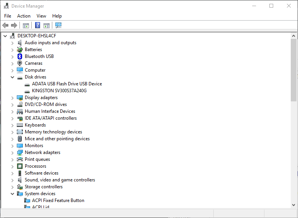Click the scrollbar up arrow
Viewport: 298px width, 218px height.
pyautogui.click(x=293, y=36)
